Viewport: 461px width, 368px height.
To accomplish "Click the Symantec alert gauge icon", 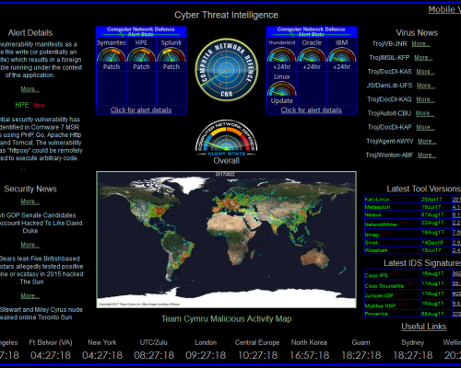I will [112, 55].
